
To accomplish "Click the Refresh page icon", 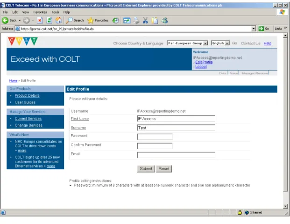I will (x=49, y=21).
